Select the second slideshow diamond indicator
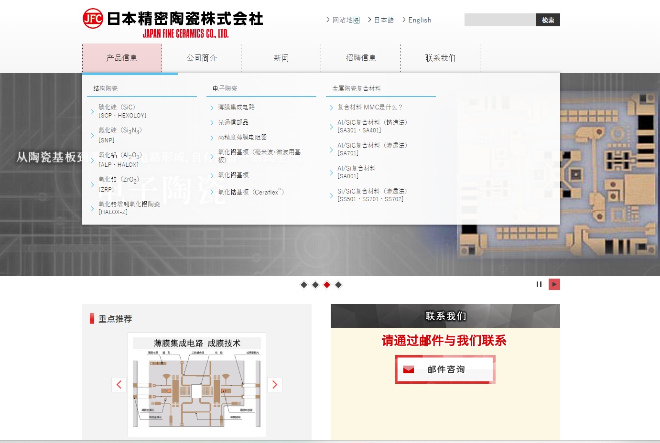This screenshot has width=660, height=443. coord(315,285)
